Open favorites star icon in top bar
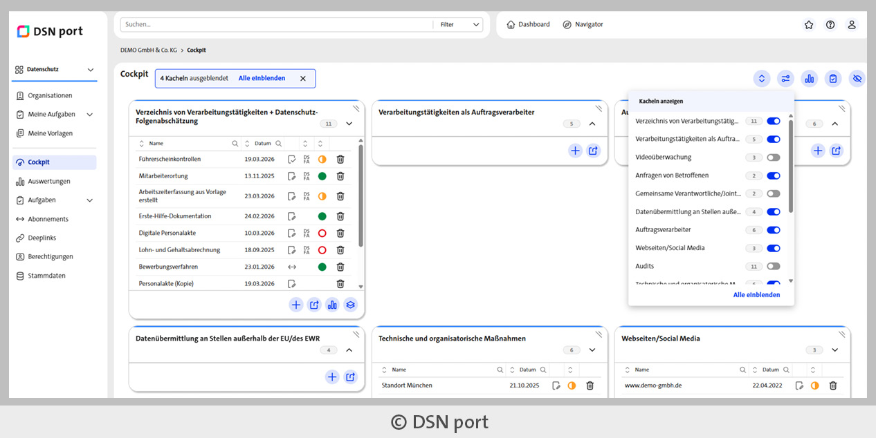This screenshot has height=438, width=876. coord(809,25)
